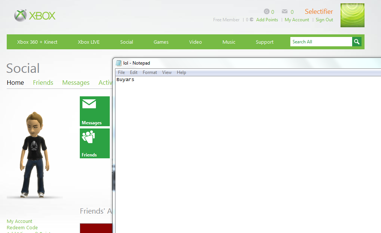Click the Selectifier avatar figure
The height and width of the screenshot is (233, 381).
pyautogui.click(x=35, y=155)
